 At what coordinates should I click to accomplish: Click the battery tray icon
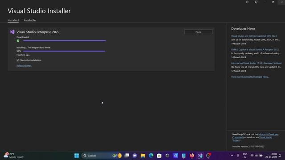point(261,156)
